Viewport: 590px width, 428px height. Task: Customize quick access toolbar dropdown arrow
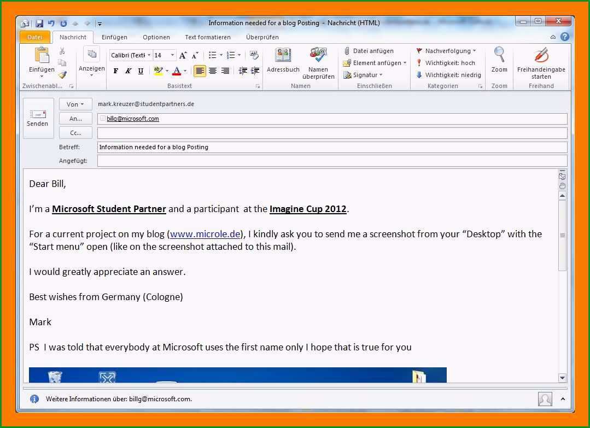pyautogui.click(x=100, y=24)
